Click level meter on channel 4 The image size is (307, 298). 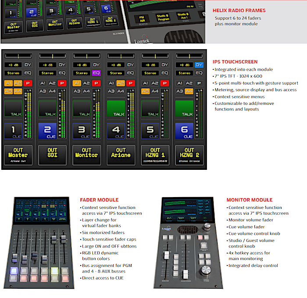click(130, 114)
